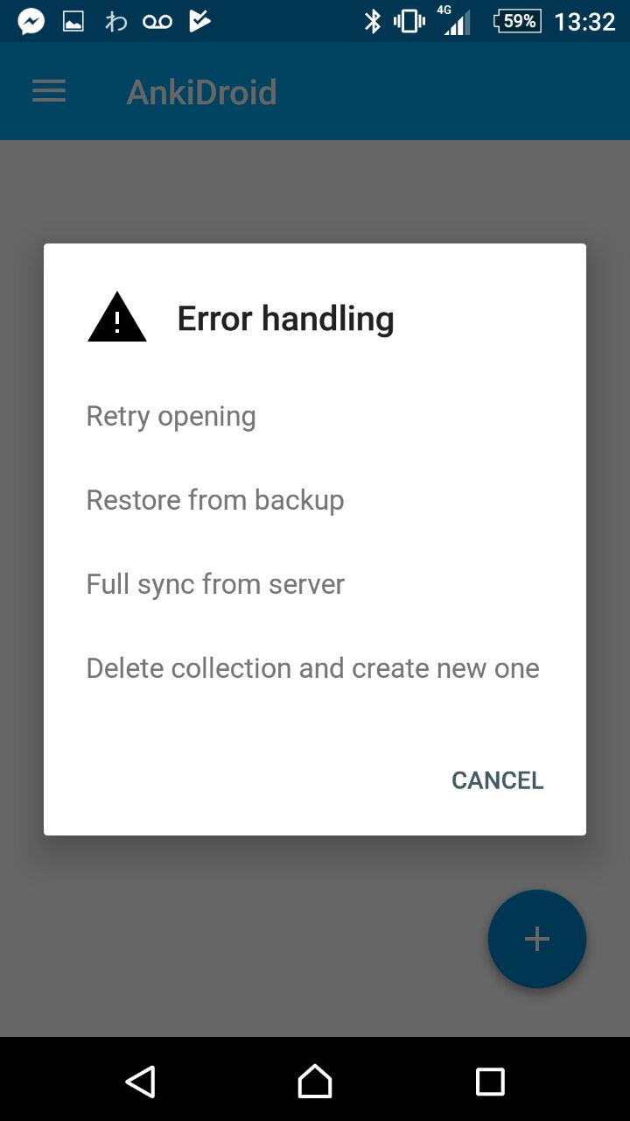Open the hamburger navigation menu
The height and width of the screenshot is (1121, 630).
tap(49, 92)
